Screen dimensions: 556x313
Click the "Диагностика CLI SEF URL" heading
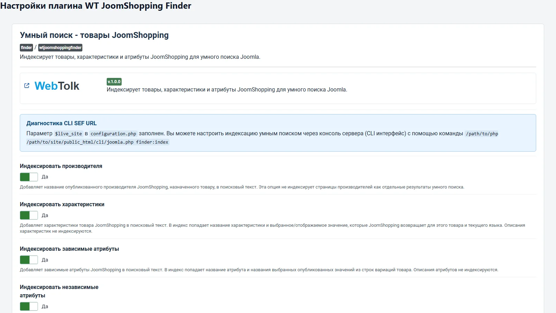62,123
